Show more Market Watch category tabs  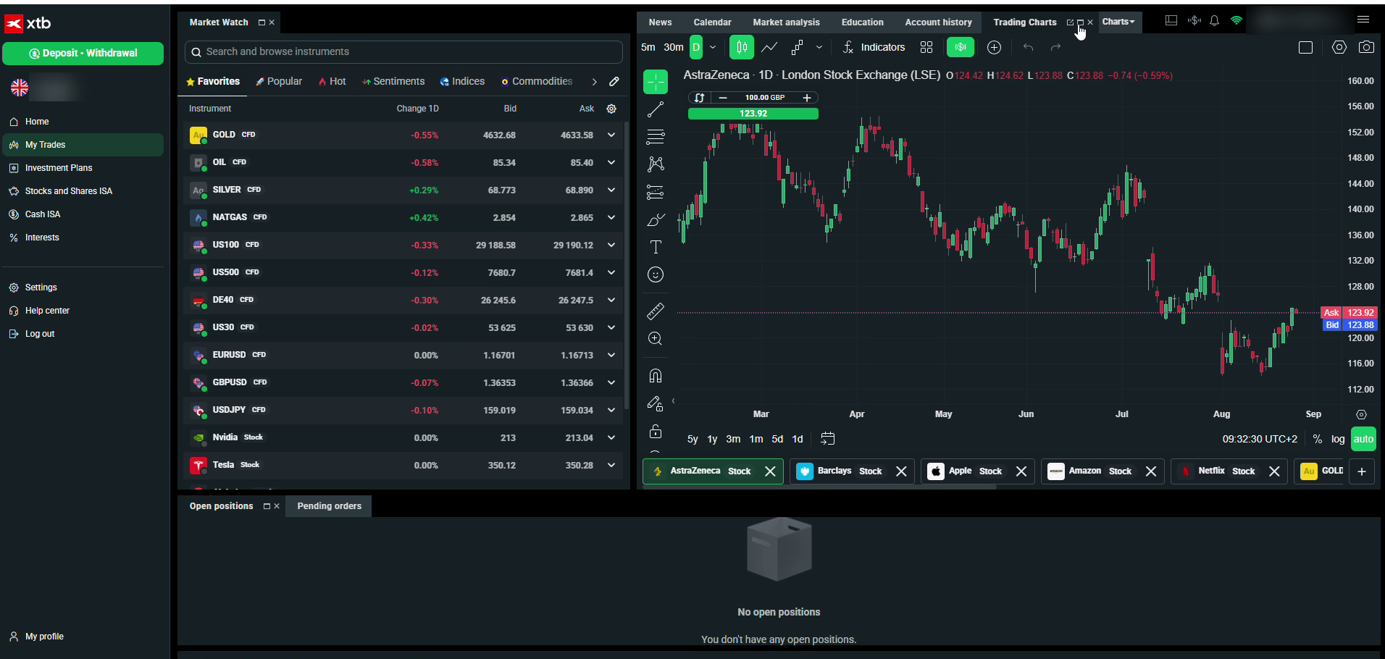point(594,82)
